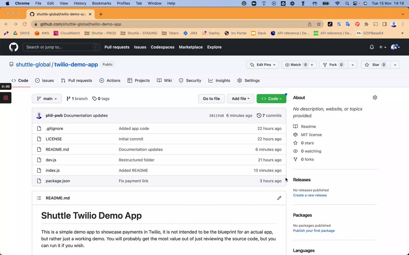Image resolution: width=409 pixels, height=255 pixels.
Task: Open macOS Wi-Fi status menu
Action: [337, 4]
